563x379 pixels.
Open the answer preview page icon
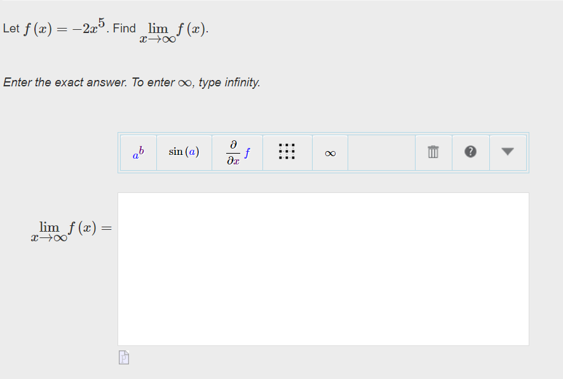(x=123, y=357)
